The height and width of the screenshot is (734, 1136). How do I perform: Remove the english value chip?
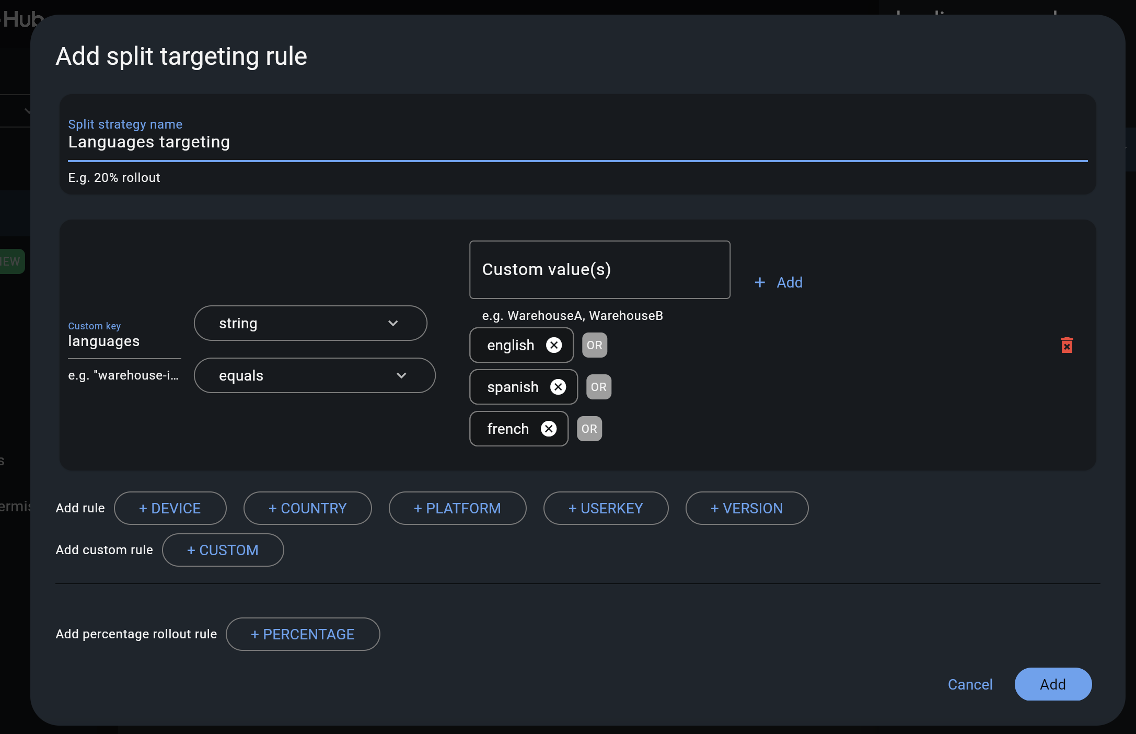(x=554, y=345)
